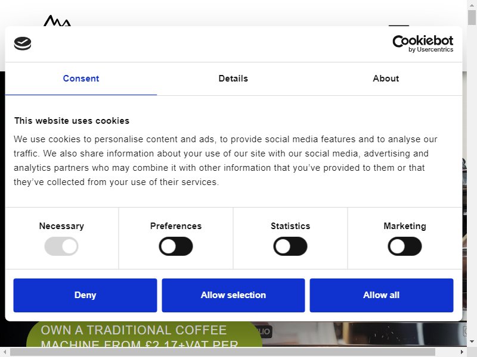Click the Cookiebot checkmark logo icon
The width and height of the screenshot is (477, 357).
[23, 43]
